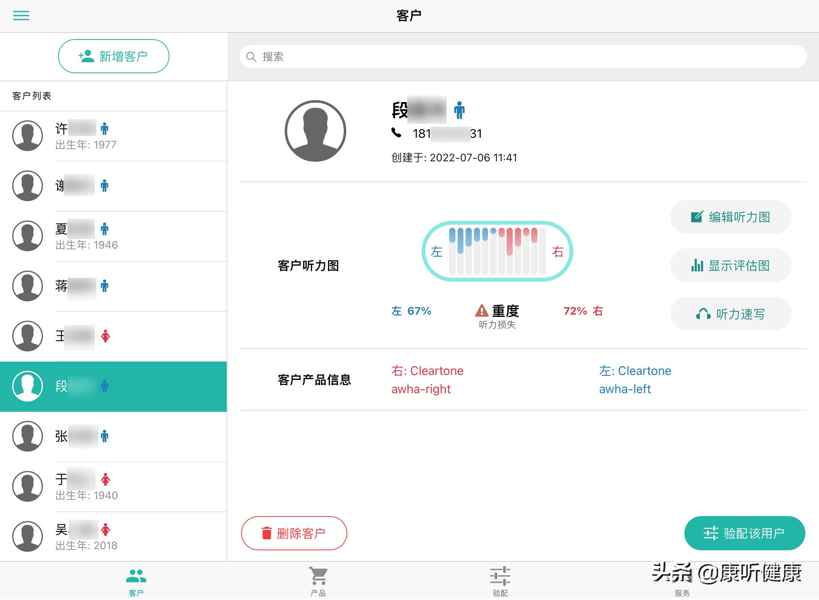The height and width of the screenshot is (600, 819).
Task: Click the 删除客户 button
Action: click(x=294, y=533)
